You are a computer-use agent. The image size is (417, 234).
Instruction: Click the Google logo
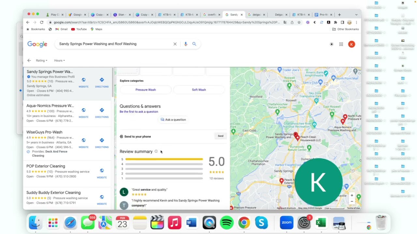coord(37,44)
